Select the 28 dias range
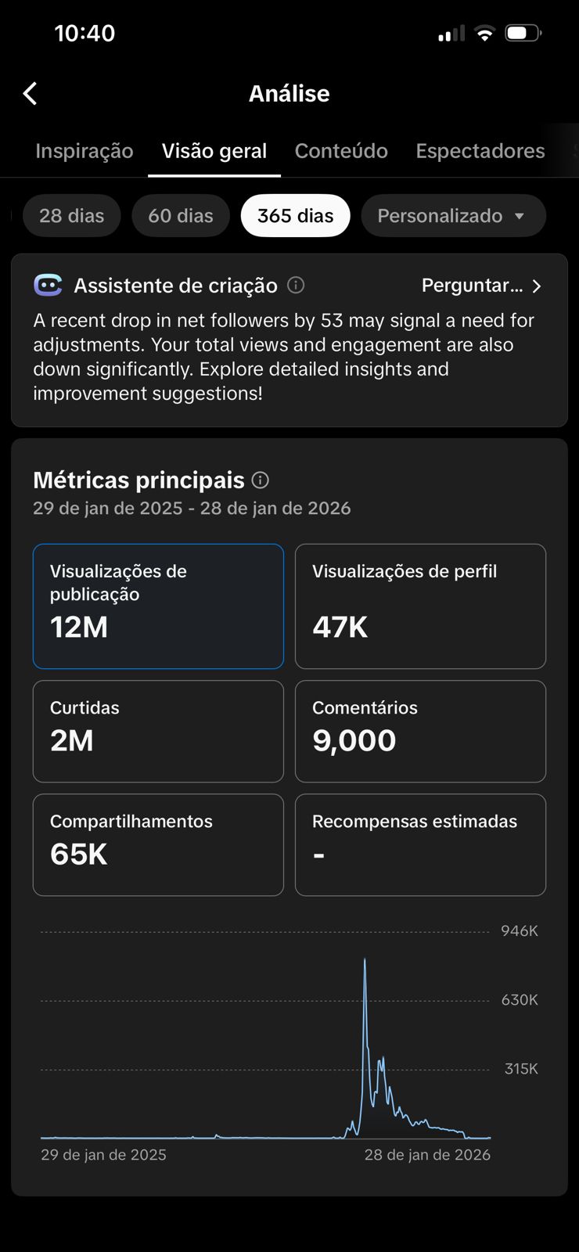Image resolution: width=579 pixels, height=1252 pixels. tap(71, 216)
